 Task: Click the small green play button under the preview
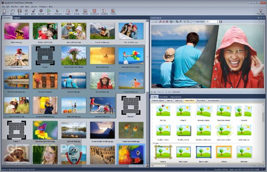point(152,92)
